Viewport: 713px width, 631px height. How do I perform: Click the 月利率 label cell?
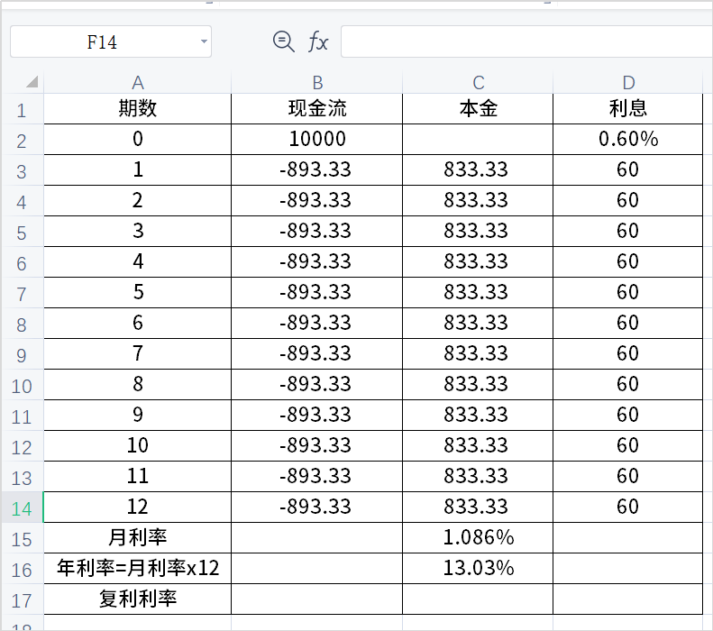(137, 538)
